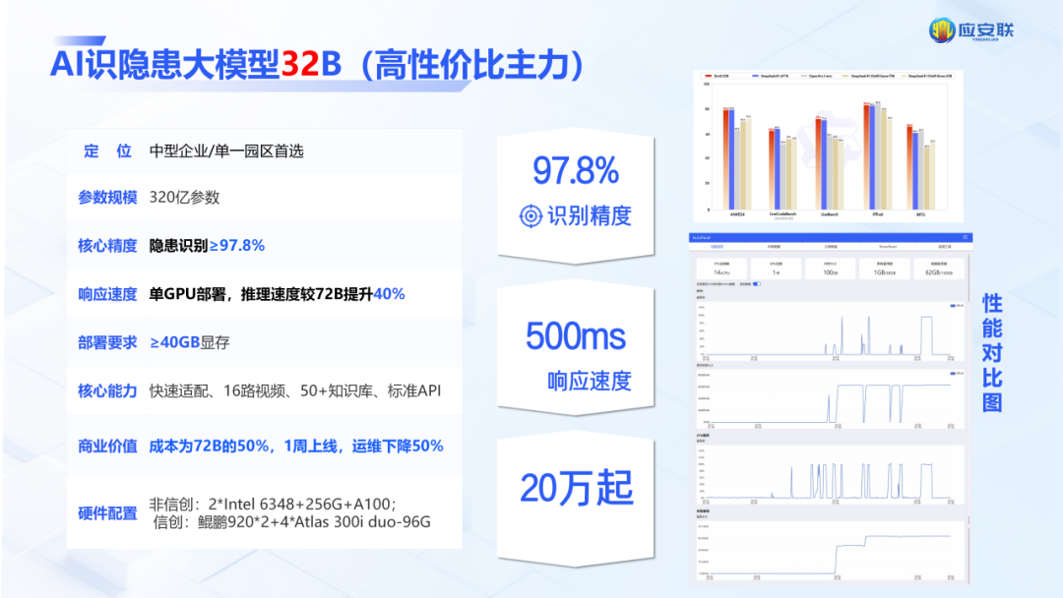1063x598 pixels.
Task: Click 快速适配、16路视频 capability text
Action: tap(295, 390)
